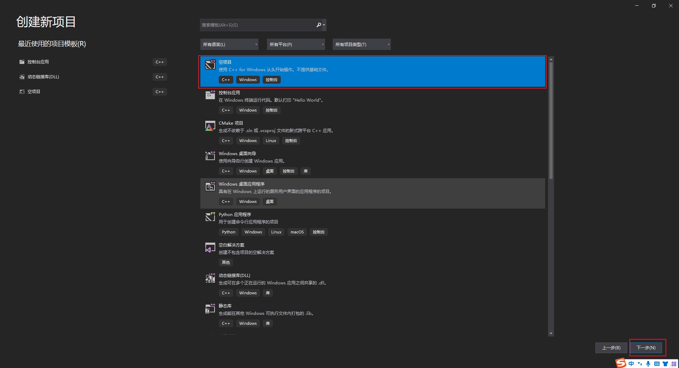
Task: Click the Python tag under Python 应用程序
Action: tap(229, 232)
